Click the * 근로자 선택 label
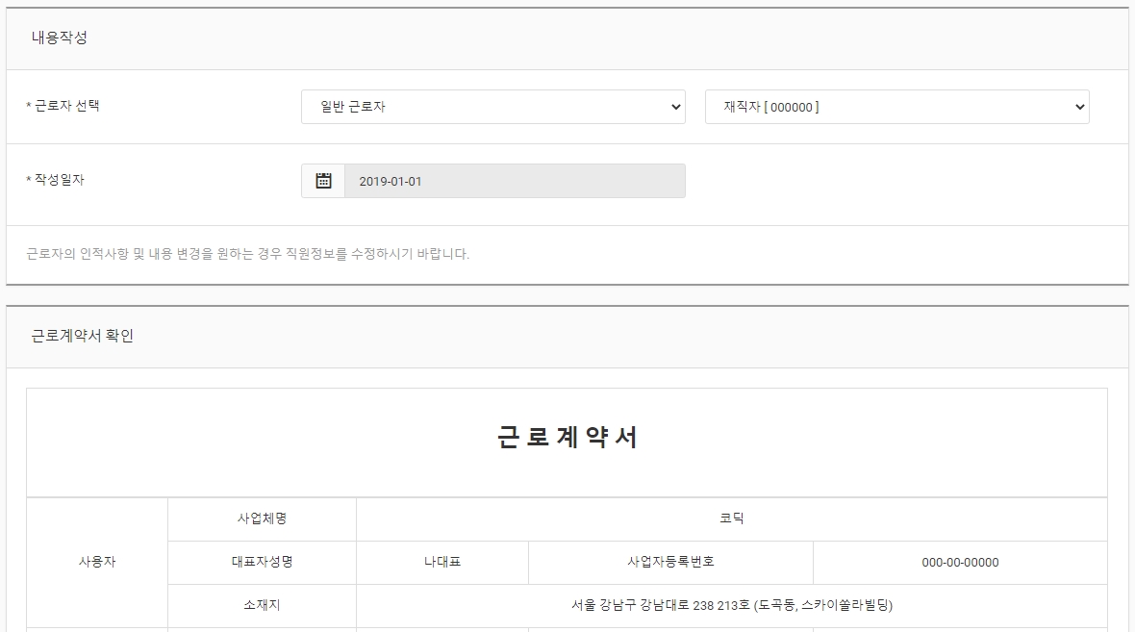 63,106
